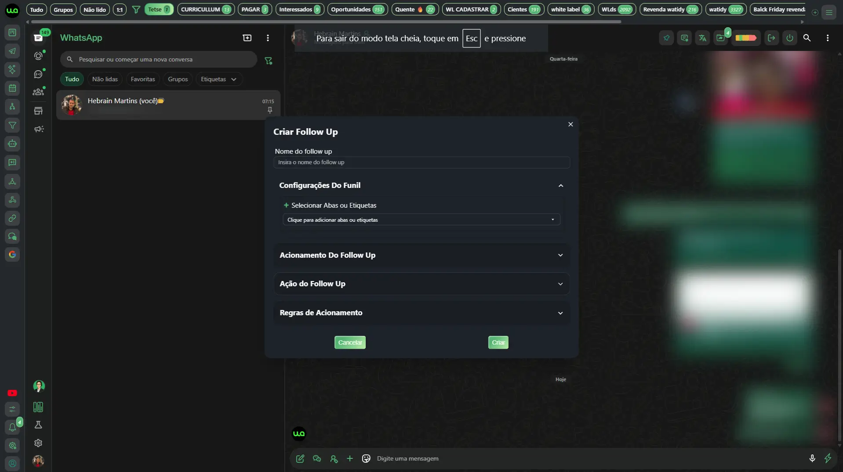The width and height of the screenshot is (843, 472).
Task: Open WhatsApp Communities icon
Action: 39,92
